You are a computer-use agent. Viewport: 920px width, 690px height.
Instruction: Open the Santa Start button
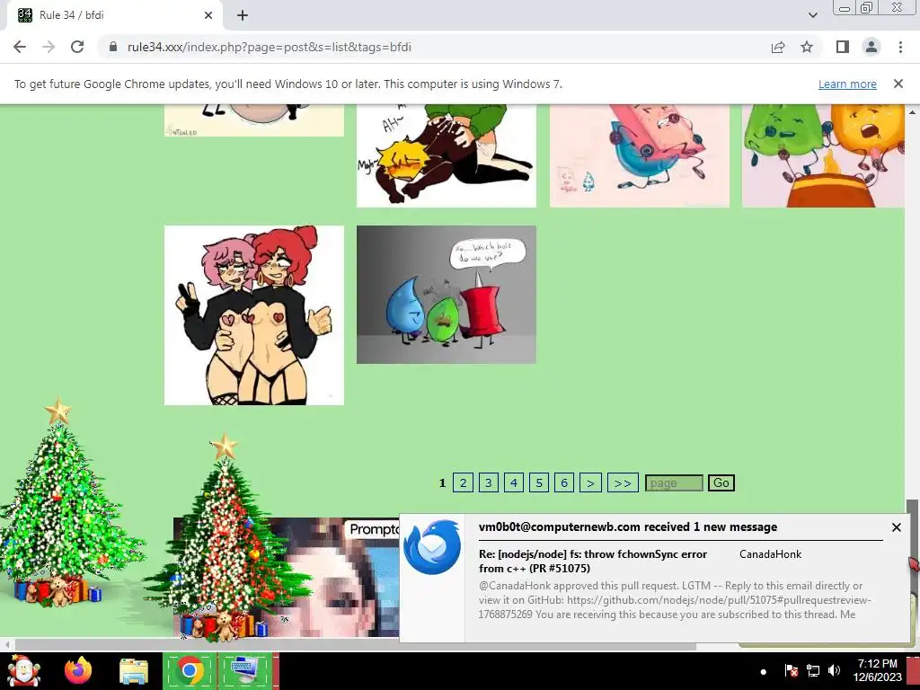click(x=22, y=670)
